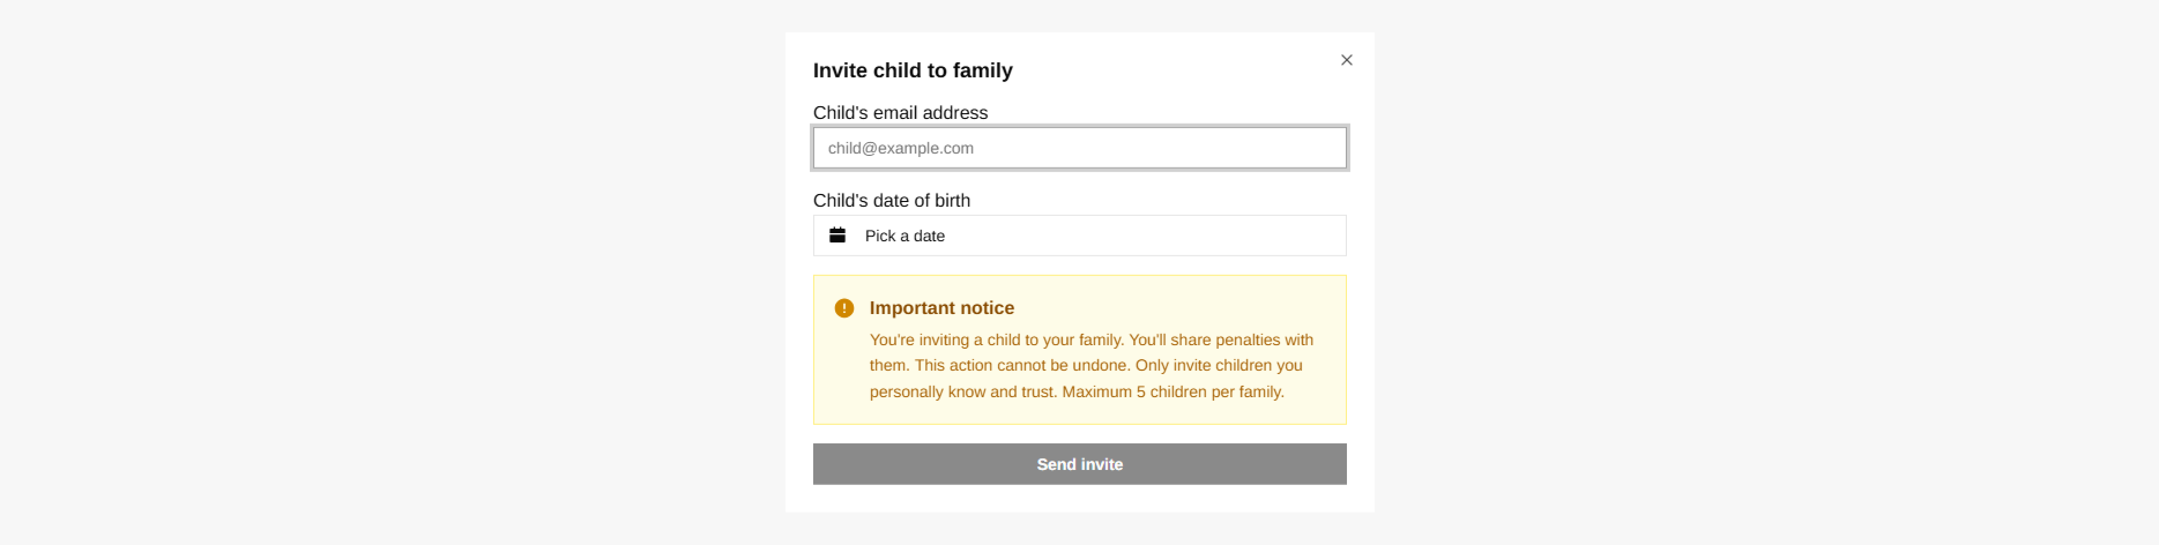Select the "Important notice" heading
The image size is (2159, 545).
point(941,308)
